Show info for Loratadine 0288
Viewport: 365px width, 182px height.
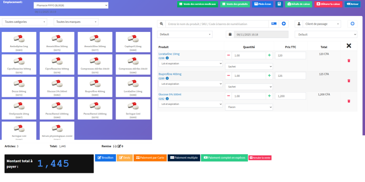(167, 58)
